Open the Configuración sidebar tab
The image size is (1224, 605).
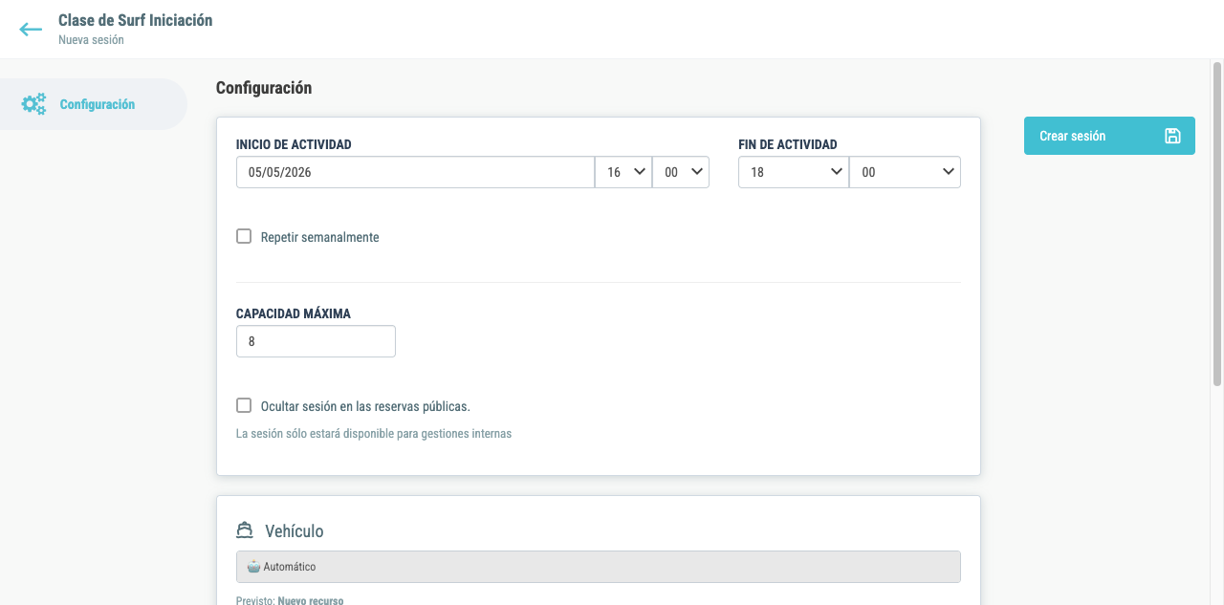(94, 104)
